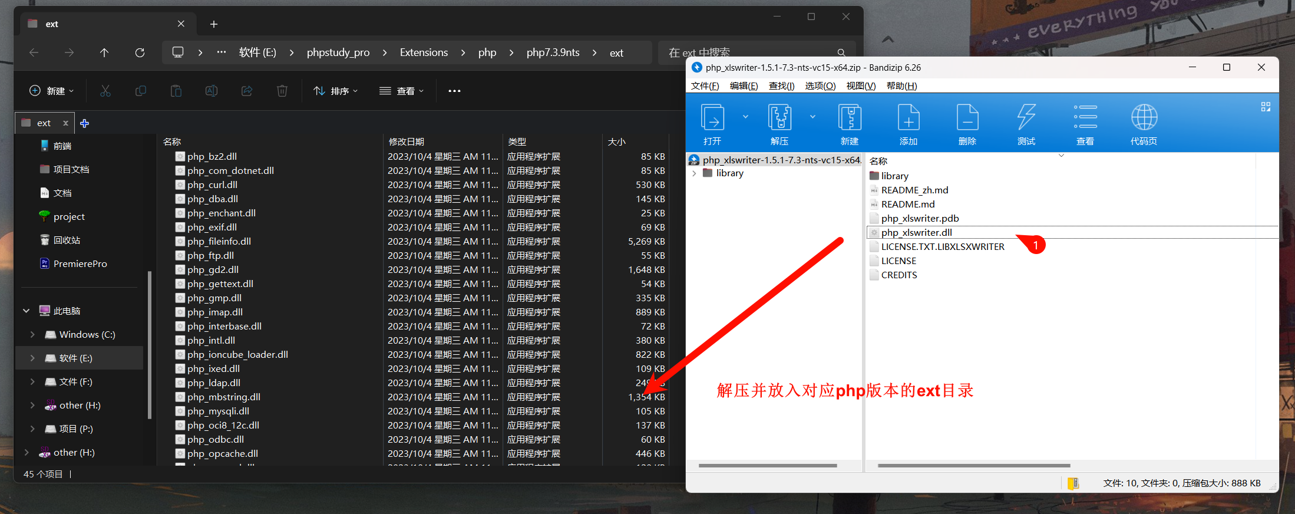This screenshot has height=514, width=1295.
Task: Select php_xlswriter.dll in the archive list
Action: [x=916, y=233]
